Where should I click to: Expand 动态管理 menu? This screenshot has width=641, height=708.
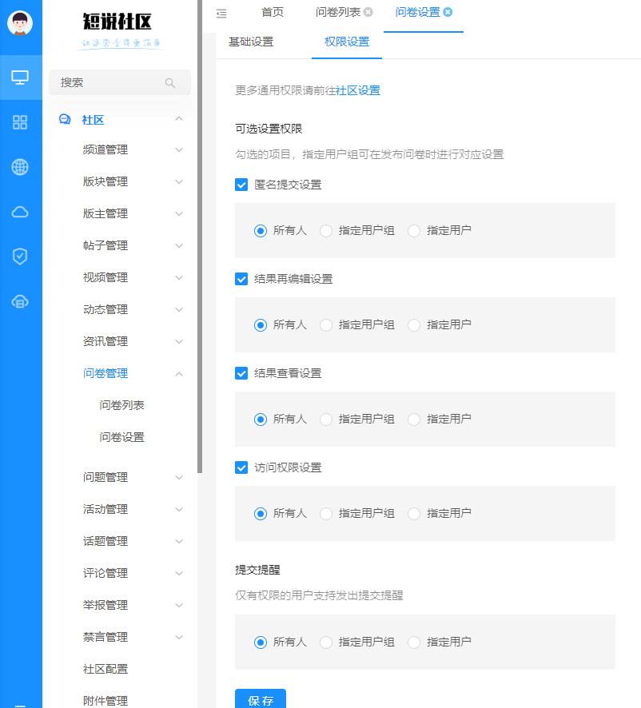coord(179,310)
